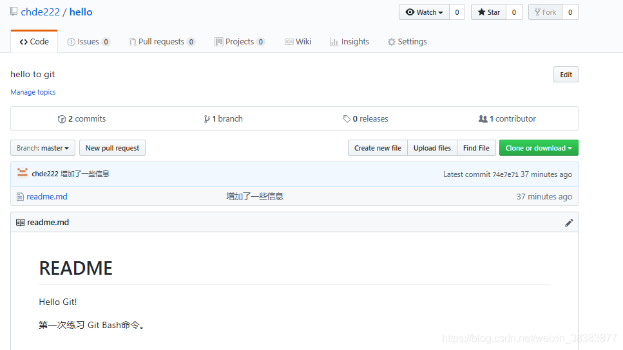Click the file icon beside readme.md row
The height and width of the screenshot is (350, 623).
click(20, 196)
